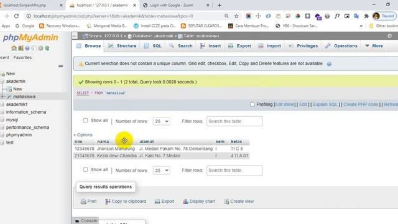The image size is (398, 224).
Task: Select the phpmyadmin database in tree
Action: pyautogui.click(x=19, y=135)
